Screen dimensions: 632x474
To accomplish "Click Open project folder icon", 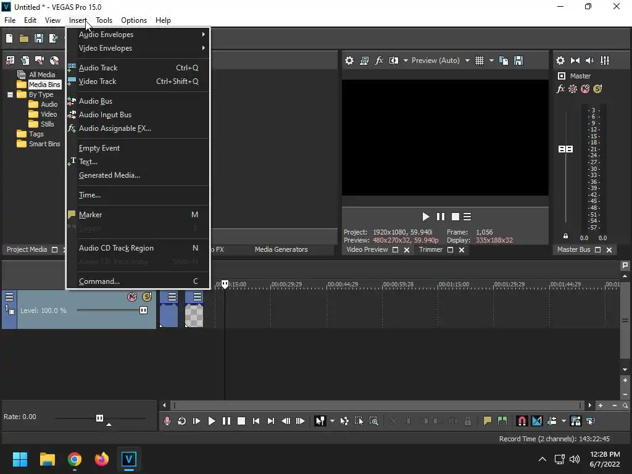I will [24, 38].
